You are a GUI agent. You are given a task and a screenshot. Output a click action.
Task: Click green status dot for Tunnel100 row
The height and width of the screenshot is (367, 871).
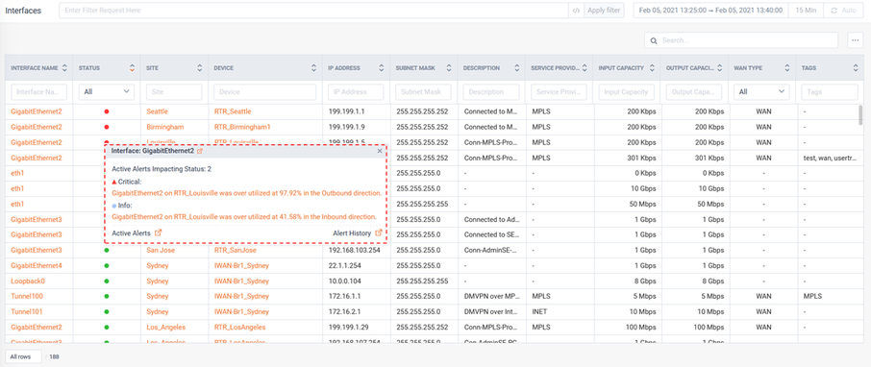[107, 297]
